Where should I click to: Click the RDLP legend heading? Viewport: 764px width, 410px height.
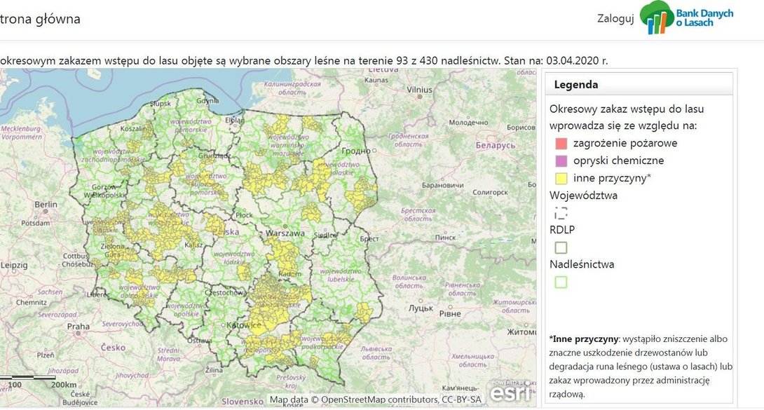pyautogui.click(x=562, y=230)
